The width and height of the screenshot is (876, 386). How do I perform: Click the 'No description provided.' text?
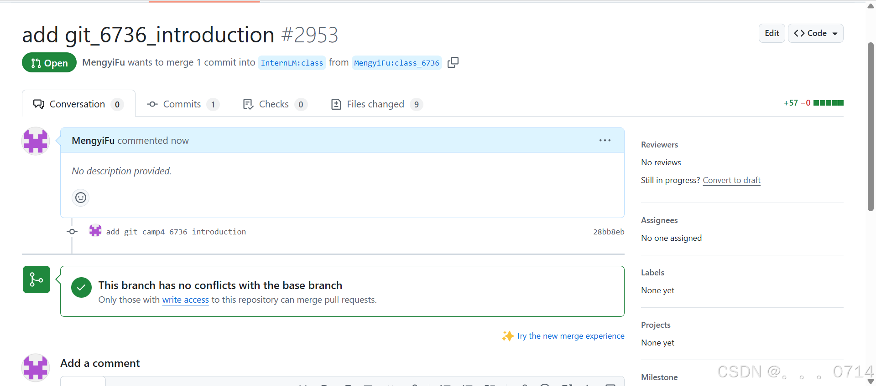click(121, 171)
